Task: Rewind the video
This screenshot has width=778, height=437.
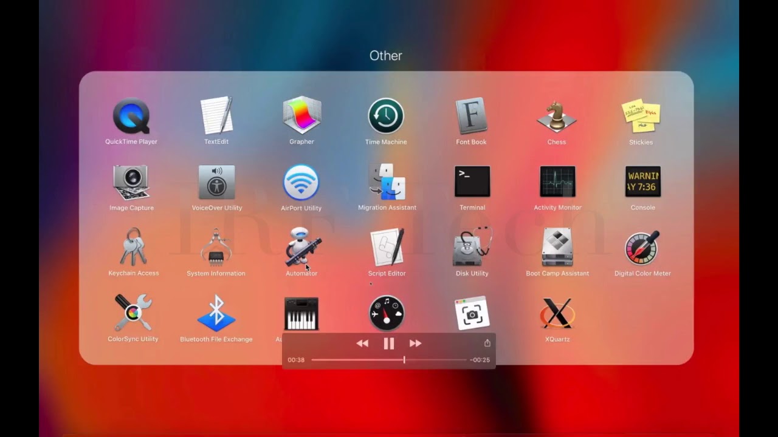Action: 362,344
